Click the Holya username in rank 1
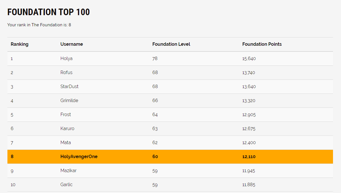Image resolution: width=341 pixels, height=193 pixels. click(66, 59)
